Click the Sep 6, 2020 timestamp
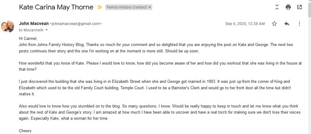The height and width of the screenshot is (134, 311). [245, 24]
